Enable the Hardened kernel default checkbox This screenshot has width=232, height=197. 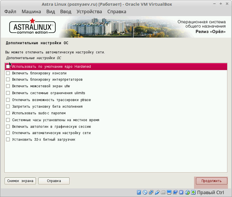(8, 67)
